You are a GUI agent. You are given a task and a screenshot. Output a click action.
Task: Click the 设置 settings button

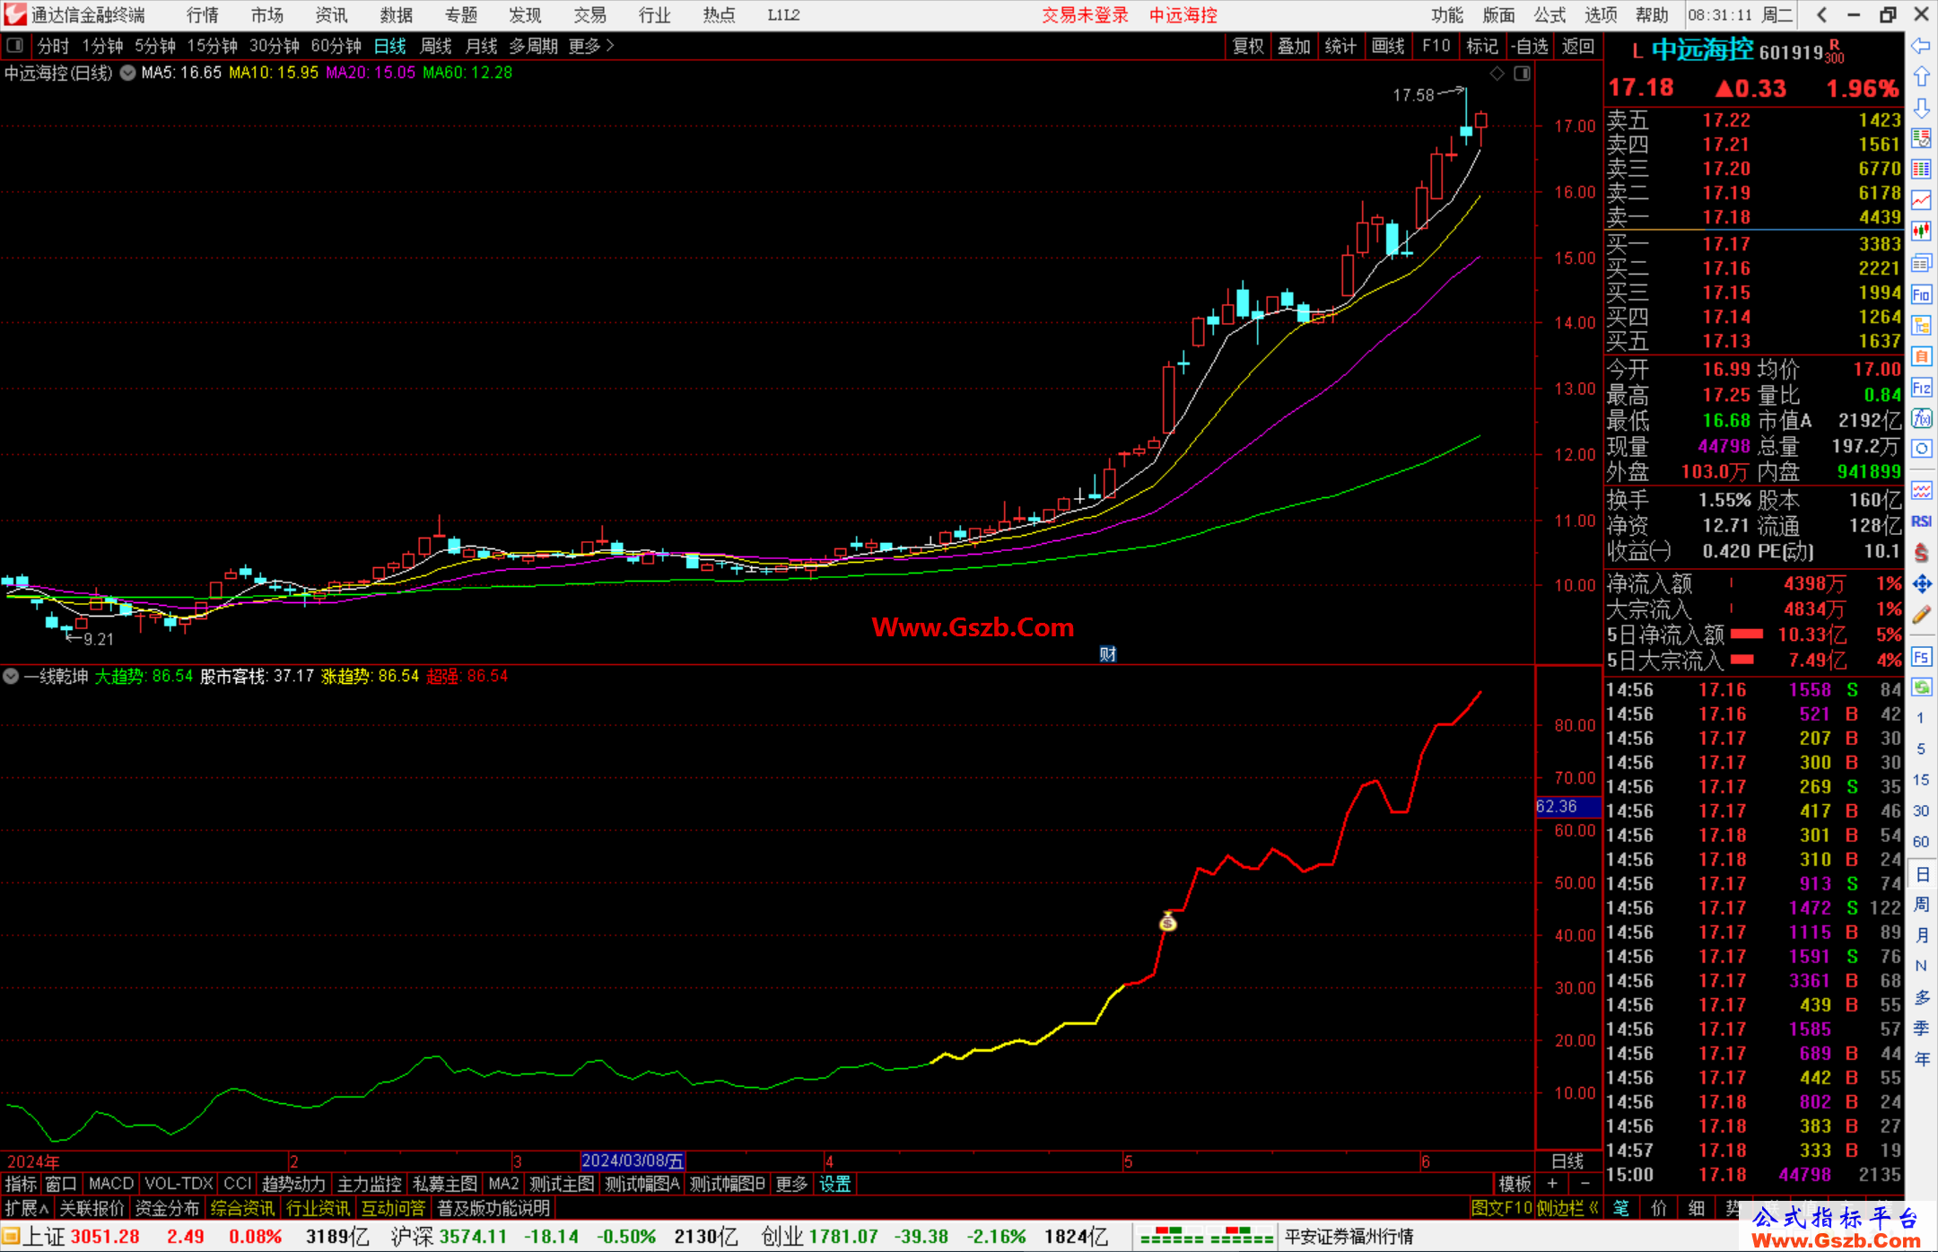(x=834, y=1184)
